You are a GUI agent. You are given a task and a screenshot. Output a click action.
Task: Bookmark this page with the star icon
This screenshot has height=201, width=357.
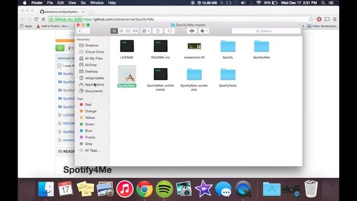[311, 20]
